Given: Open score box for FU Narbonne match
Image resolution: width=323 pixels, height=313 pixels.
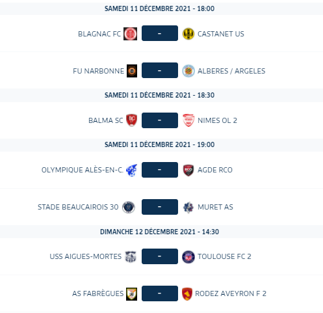Looking at the screenshot, I should click(x=160, y=70).
